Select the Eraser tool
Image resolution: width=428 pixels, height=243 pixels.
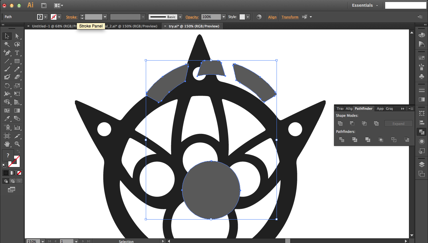[x=17, y=77]
